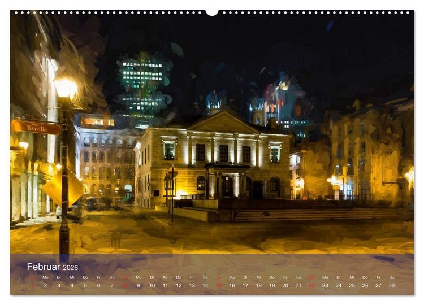Click the "Sa" label above date 28
Viewport: 424px width, 305px height.
pyautogui.click(x=392, y=277)
